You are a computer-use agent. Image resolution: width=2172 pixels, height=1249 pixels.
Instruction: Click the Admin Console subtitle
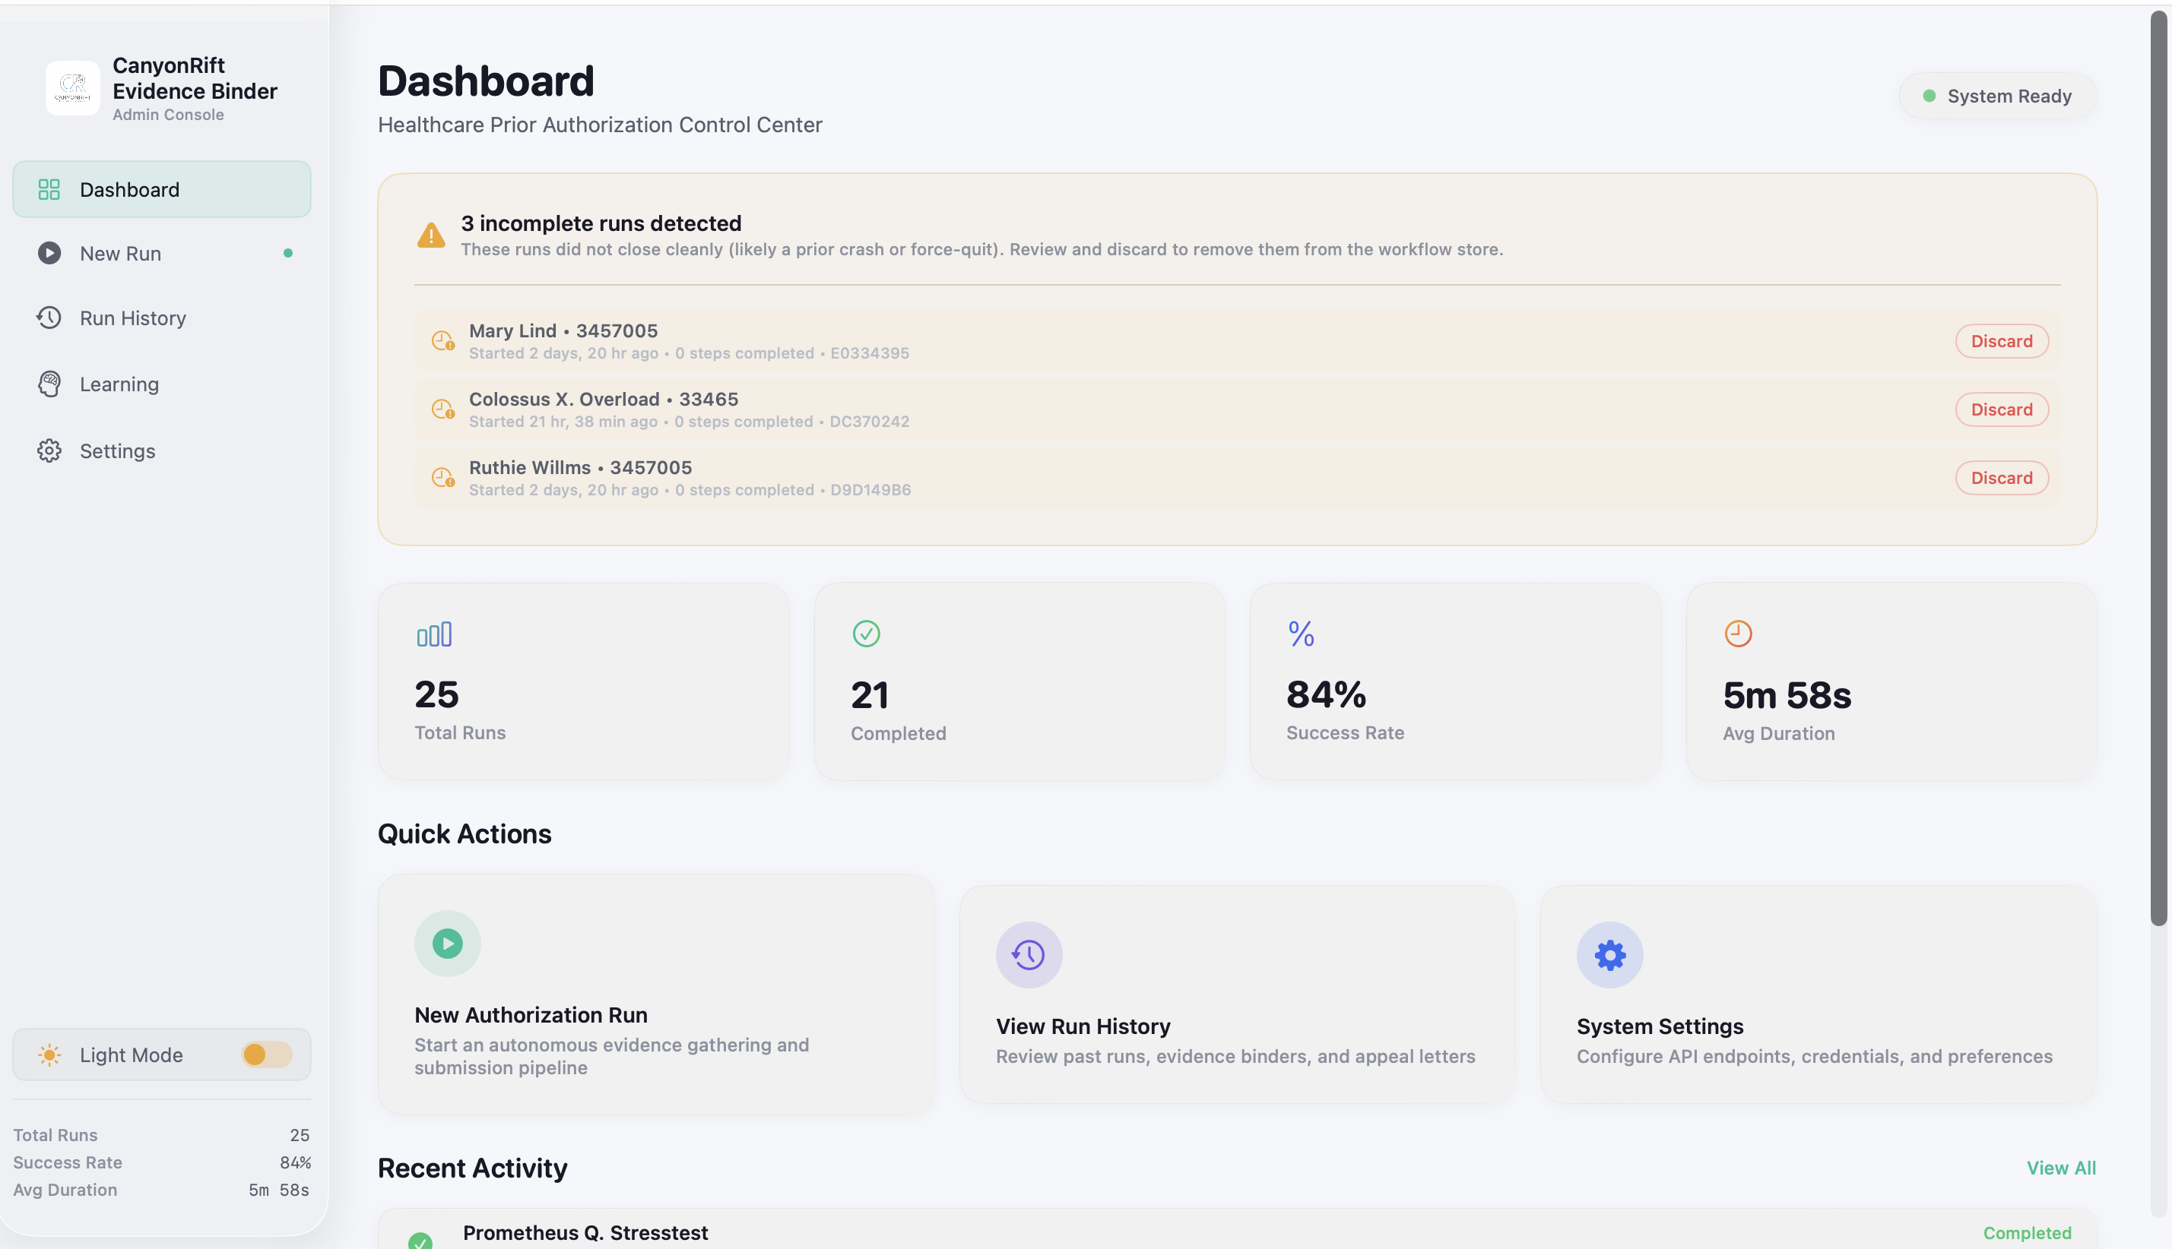point(168,115)
